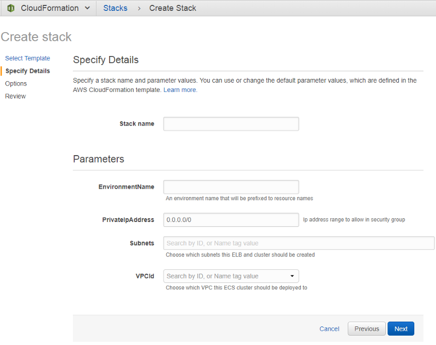Select the PrivateIpAddress field showing 0.0.0.0/0
This screenshot has width=436, height=345.
pos(231,220)
